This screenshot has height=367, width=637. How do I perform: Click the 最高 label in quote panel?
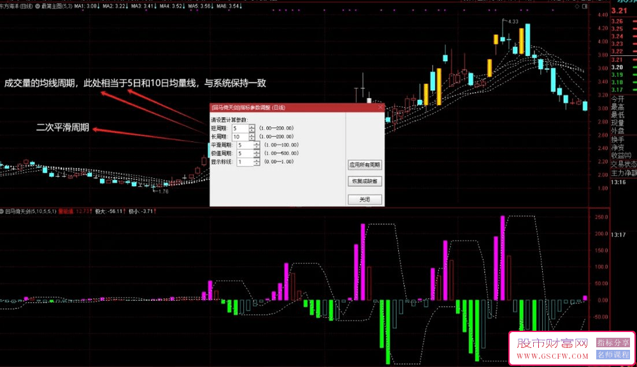(x=617, y=107)
